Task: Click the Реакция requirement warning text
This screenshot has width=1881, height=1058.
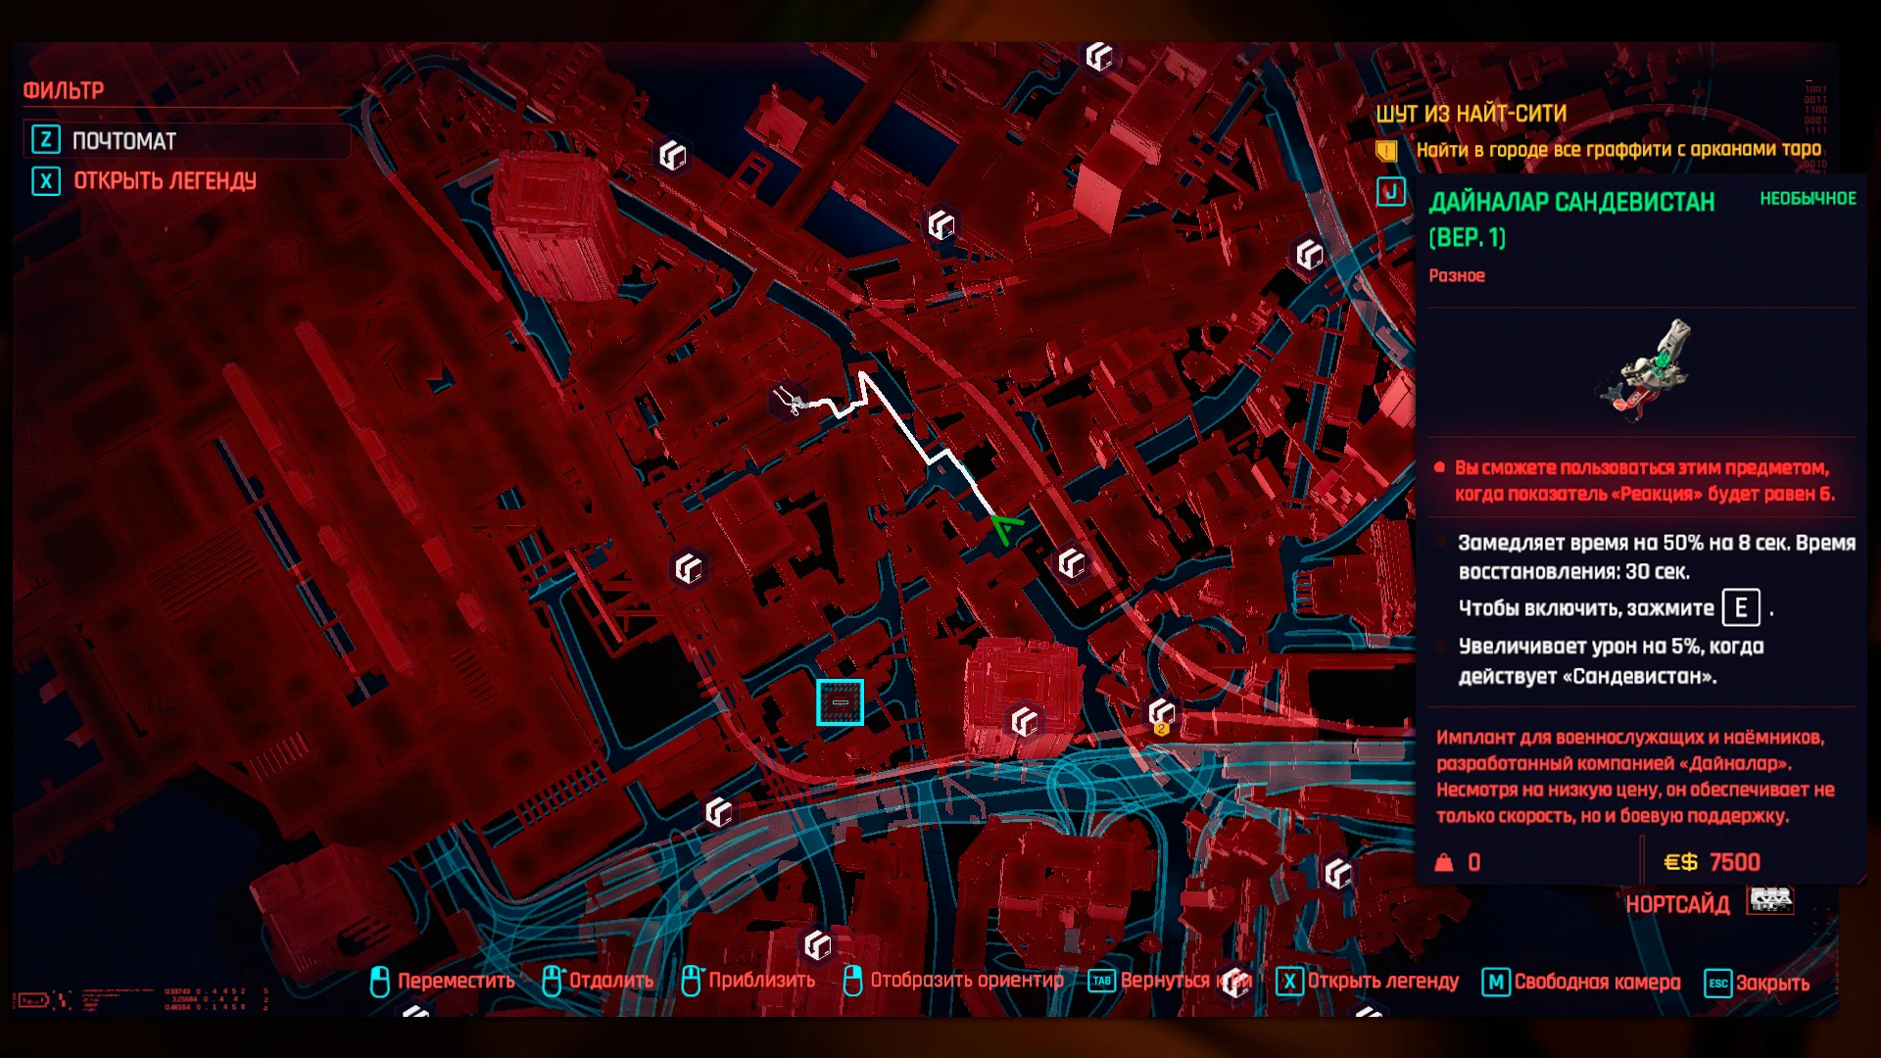Action: pyautogui.click(x=1645, y=480)
